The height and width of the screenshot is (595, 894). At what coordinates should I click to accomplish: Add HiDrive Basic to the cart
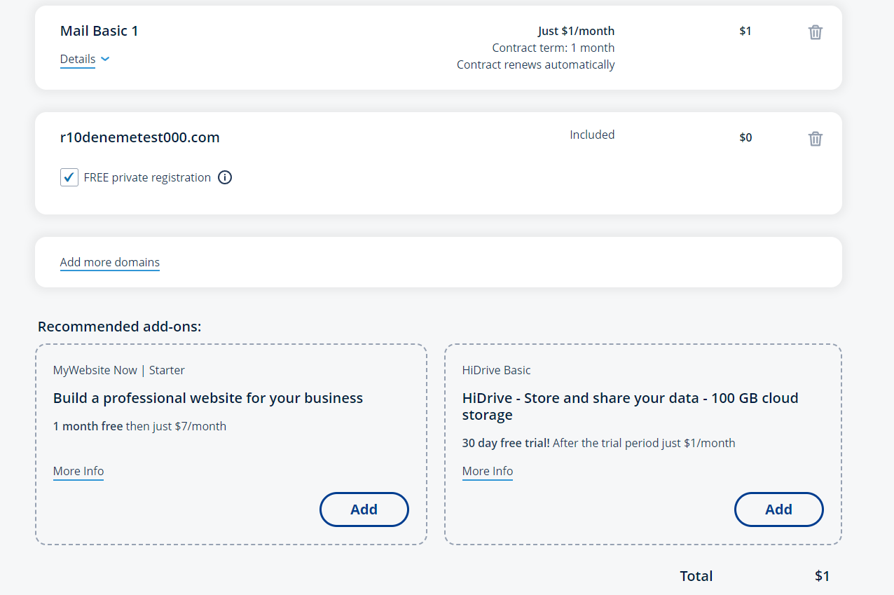(778, 509)
